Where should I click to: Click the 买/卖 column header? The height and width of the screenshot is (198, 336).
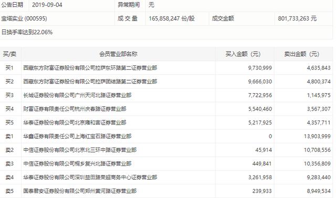pos(9,54)
